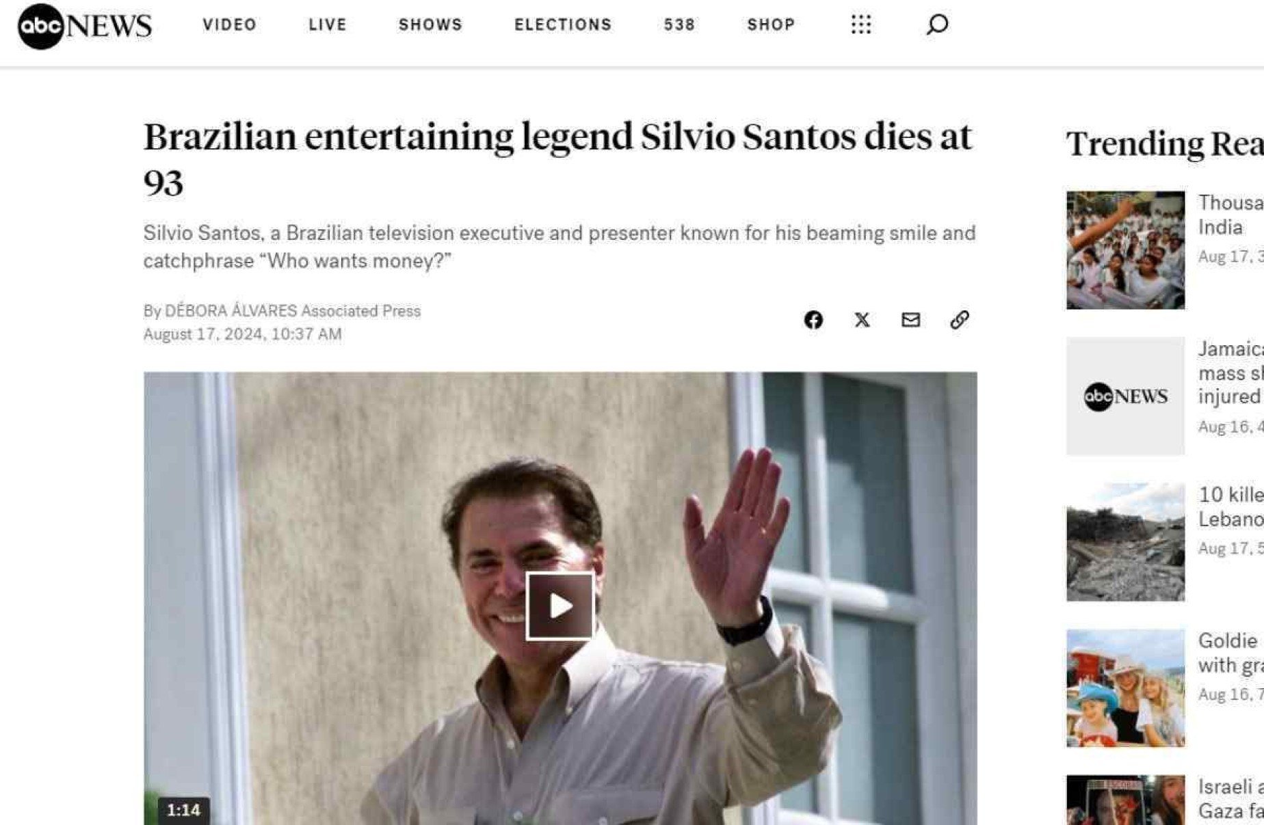This screenshot has width=1264, height=825.
Task: Open the Israeli Gaza story thumbnail
Action: click(1125, 800)
